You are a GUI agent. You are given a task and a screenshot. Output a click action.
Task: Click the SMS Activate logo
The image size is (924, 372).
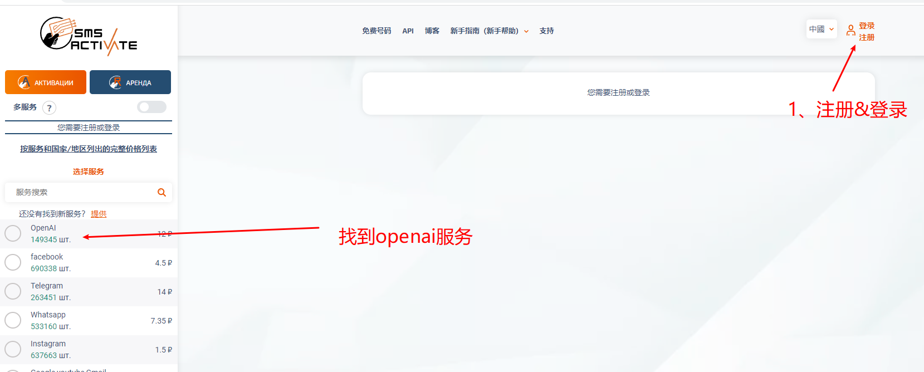[x=89, y=36]
